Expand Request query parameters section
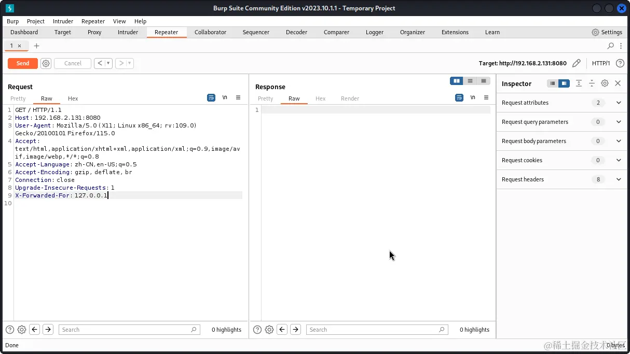630x354 pixels. (x=619, y=122)
